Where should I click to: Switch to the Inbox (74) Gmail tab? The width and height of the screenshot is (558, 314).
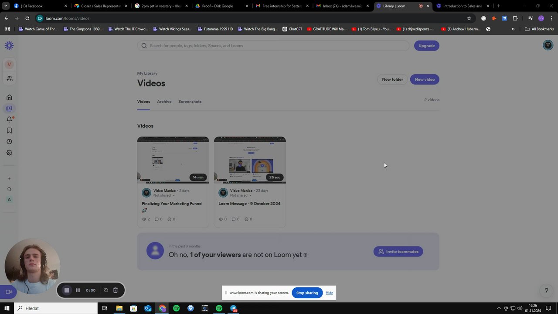point(342,6)
